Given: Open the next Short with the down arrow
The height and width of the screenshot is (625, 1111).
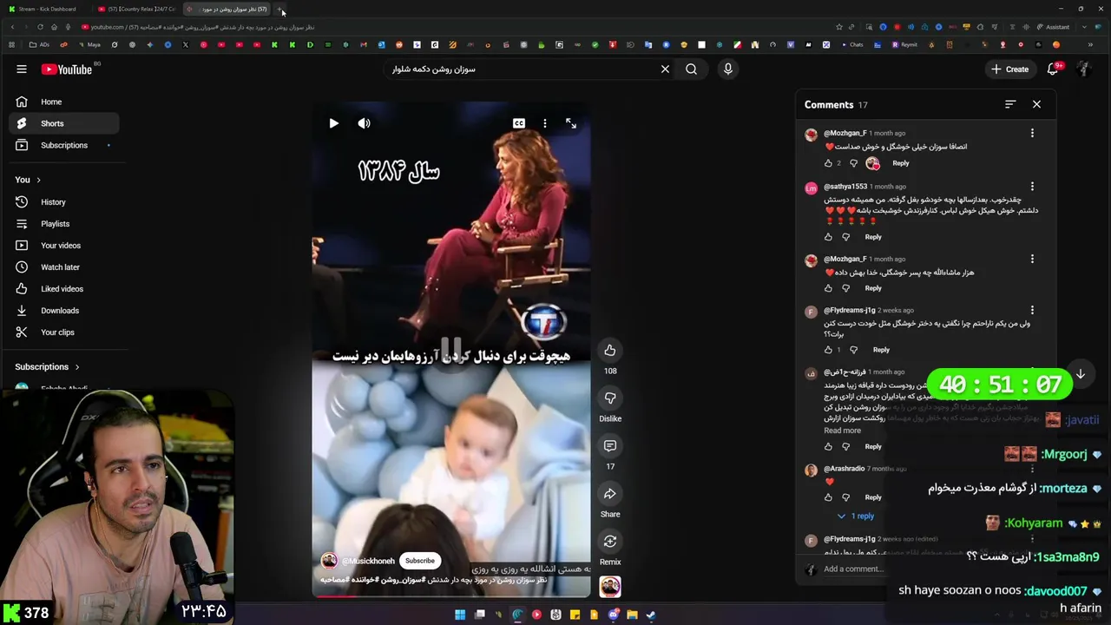Looking at the screenshot, I should coord(1081,374).
